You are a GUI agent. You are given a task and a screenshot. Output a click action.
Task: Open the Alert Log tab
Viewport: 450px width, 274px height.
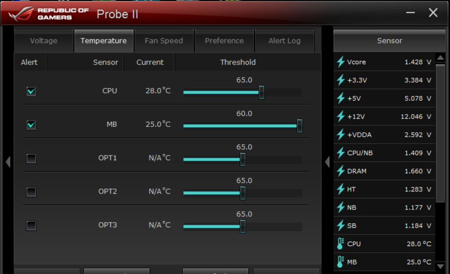tap(284, 41)
